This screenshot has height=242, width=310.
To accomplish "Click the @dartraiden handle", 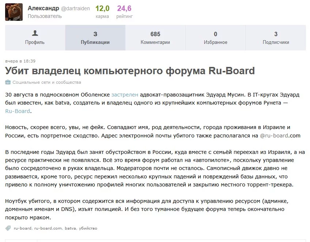I will tap(75, 8).
